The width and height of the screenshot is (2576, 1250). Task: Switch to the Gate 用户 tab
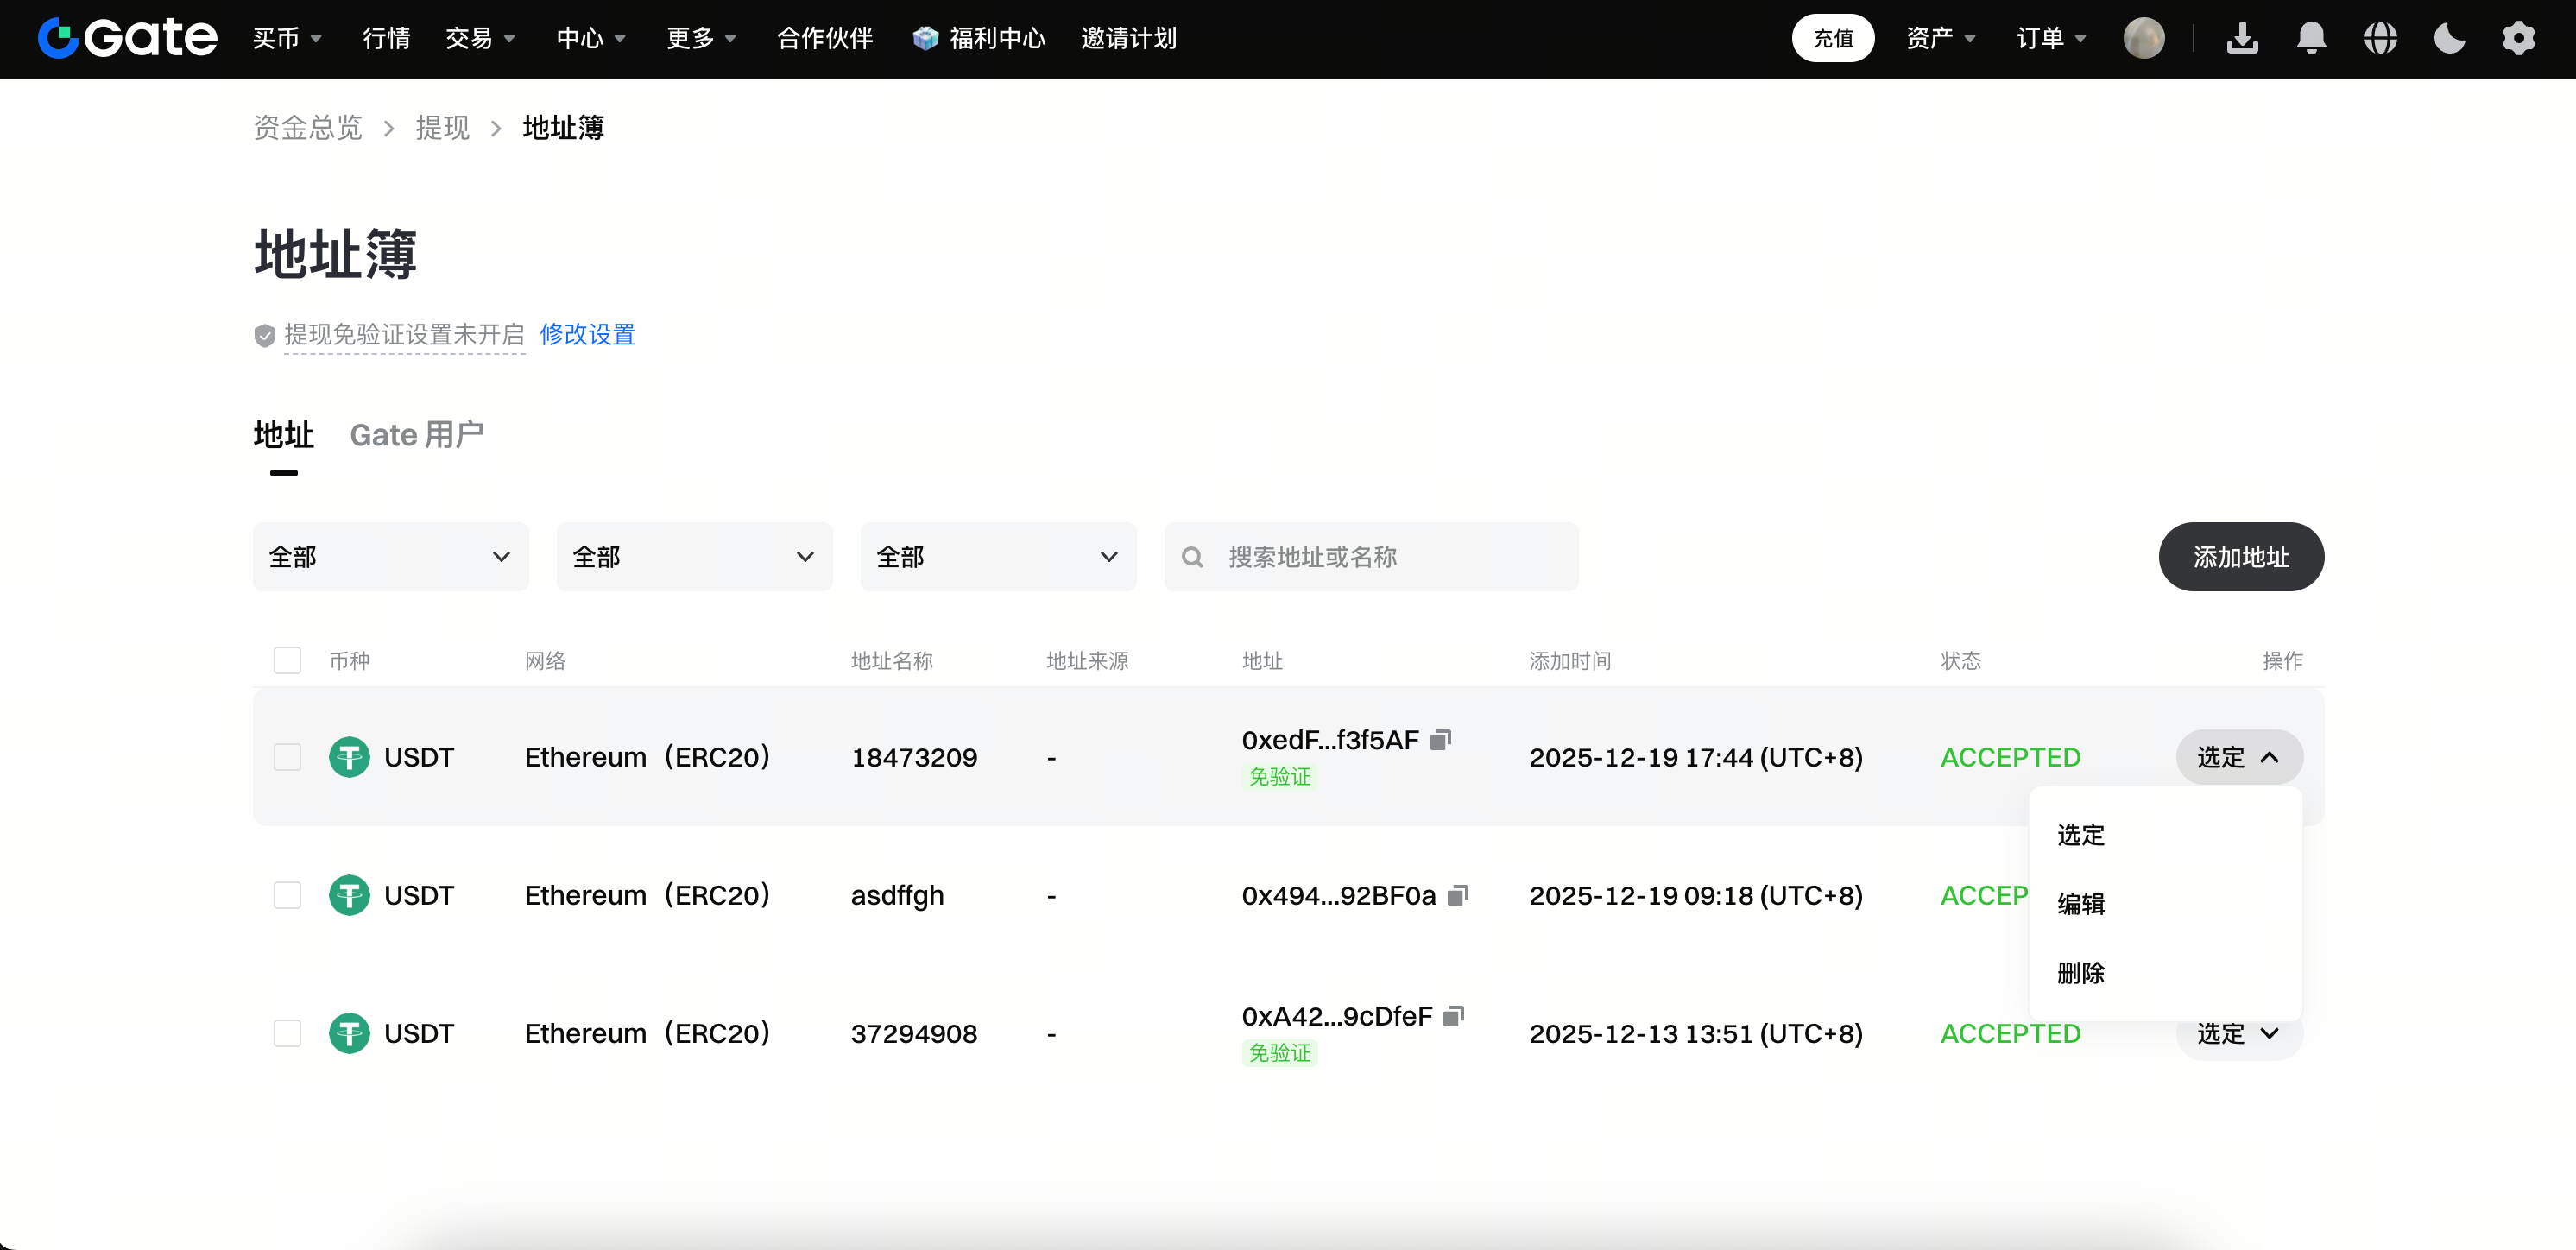pyautogui.click(x=417, y=435)
